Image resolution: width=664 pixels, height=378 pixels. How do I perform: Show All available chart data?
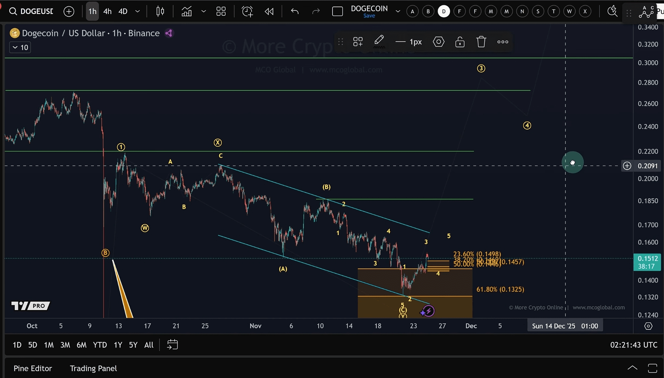click(x=149, y=345)
